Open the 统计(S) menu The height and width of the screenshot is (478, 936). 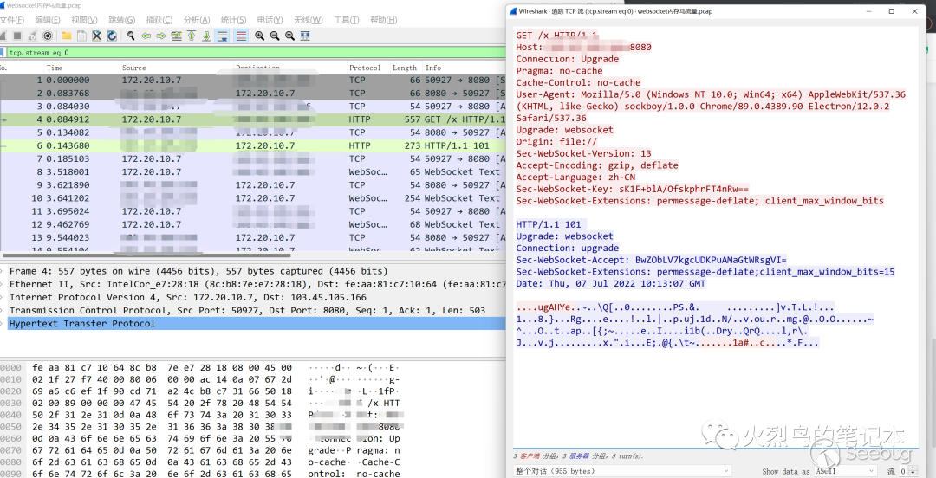click(233, 20)
